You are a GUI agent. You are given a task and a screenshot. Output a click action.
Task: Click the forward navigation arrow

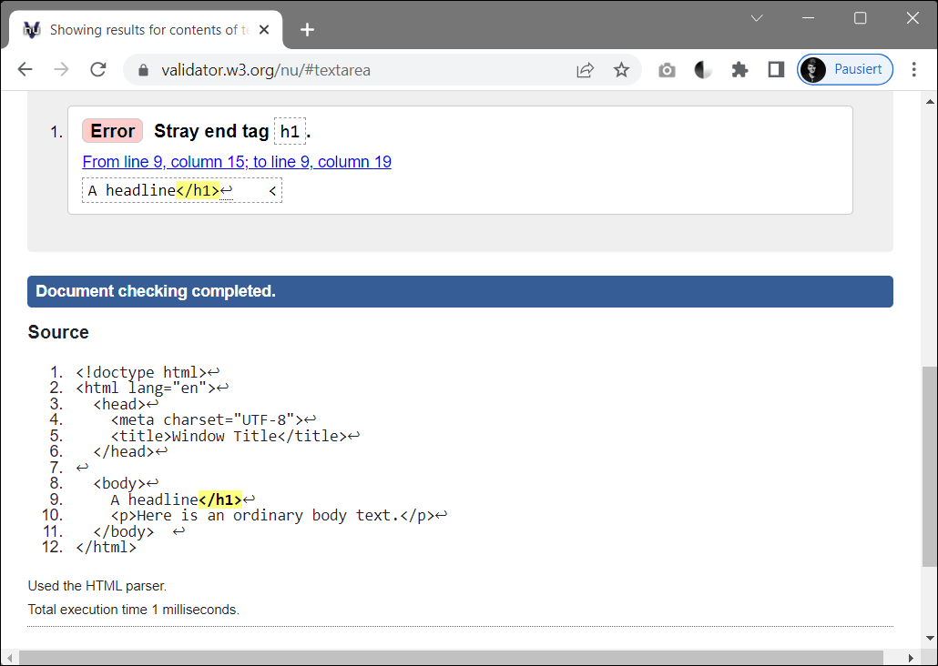coord(62,70)
